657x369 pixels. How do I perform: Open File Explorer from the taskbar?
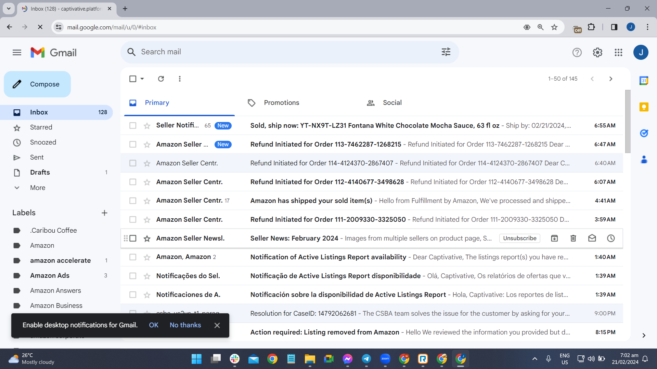[x=310, y=359]
